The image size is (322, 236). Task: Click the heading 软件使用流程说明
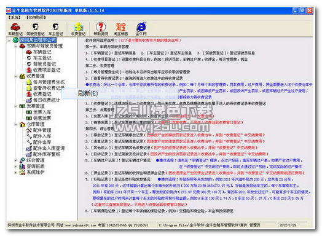point(101,41)
